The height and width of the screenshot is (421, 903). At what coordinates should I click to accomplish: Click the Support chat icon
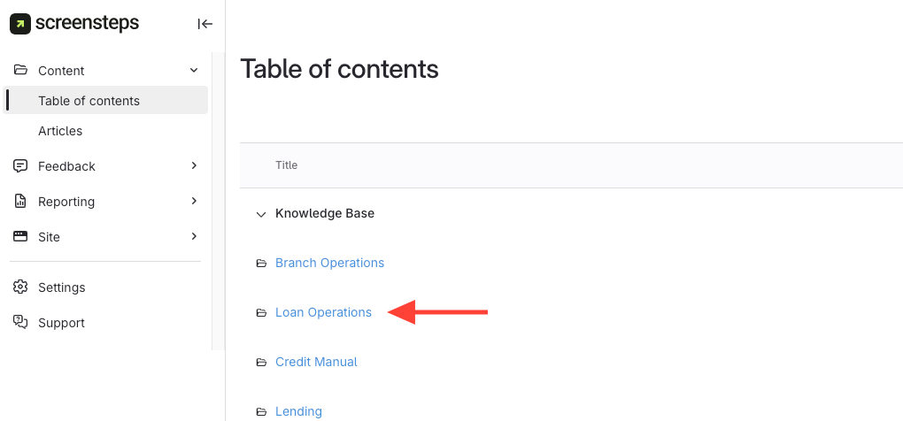(20, 323)
